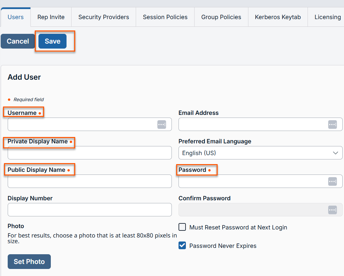The height and width of the screenshot is (276, 344).
Task: Open the Kerberos Keytab tab
Action: click(278, 17)
